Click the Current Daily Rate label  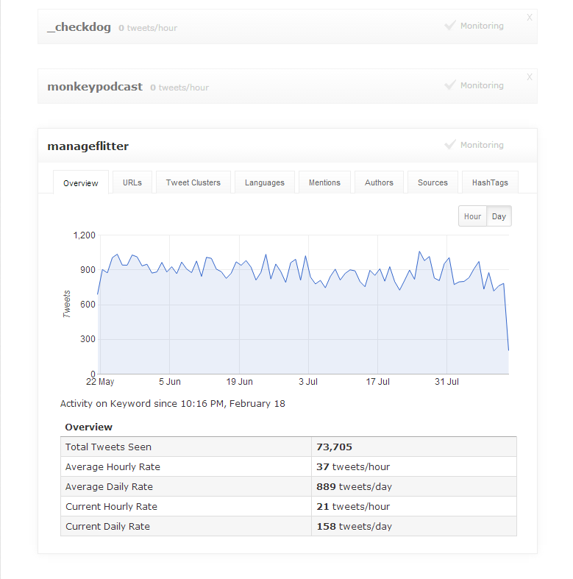tap(107, 527)
